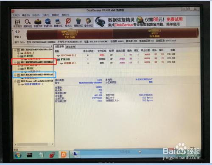Click the red taskbar icon

coord(52,155)
